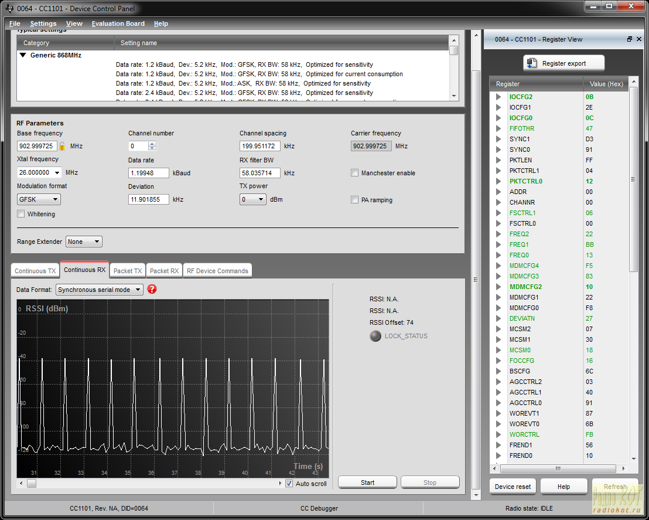Click the Channel spacing input field
Image resolution: width=649 pixels, height=520 pixels.
259,146
